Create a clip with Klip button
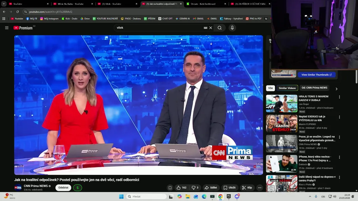The image size is (358, 201). coord(247,188)
